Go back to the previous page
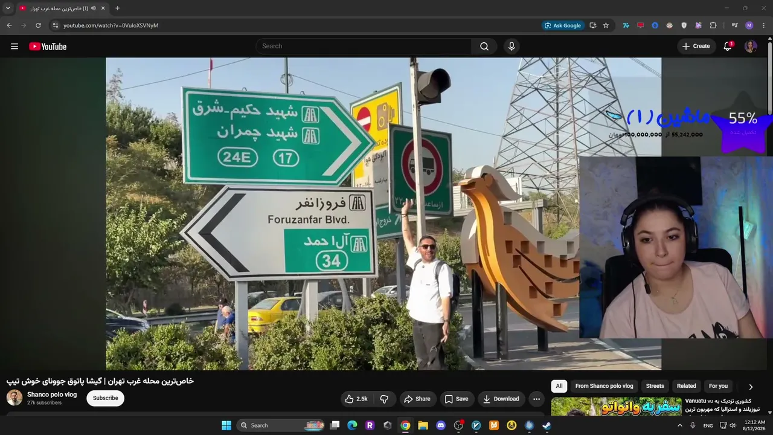Image resolution: width=773 pixels, height=435 pixels. (x=9, y=25)
